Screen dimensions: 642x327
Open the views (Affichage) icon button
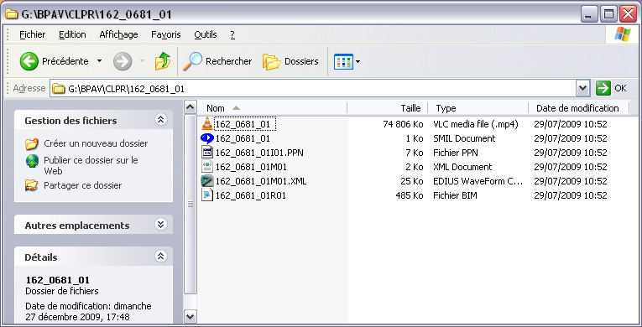pos(343,62)
